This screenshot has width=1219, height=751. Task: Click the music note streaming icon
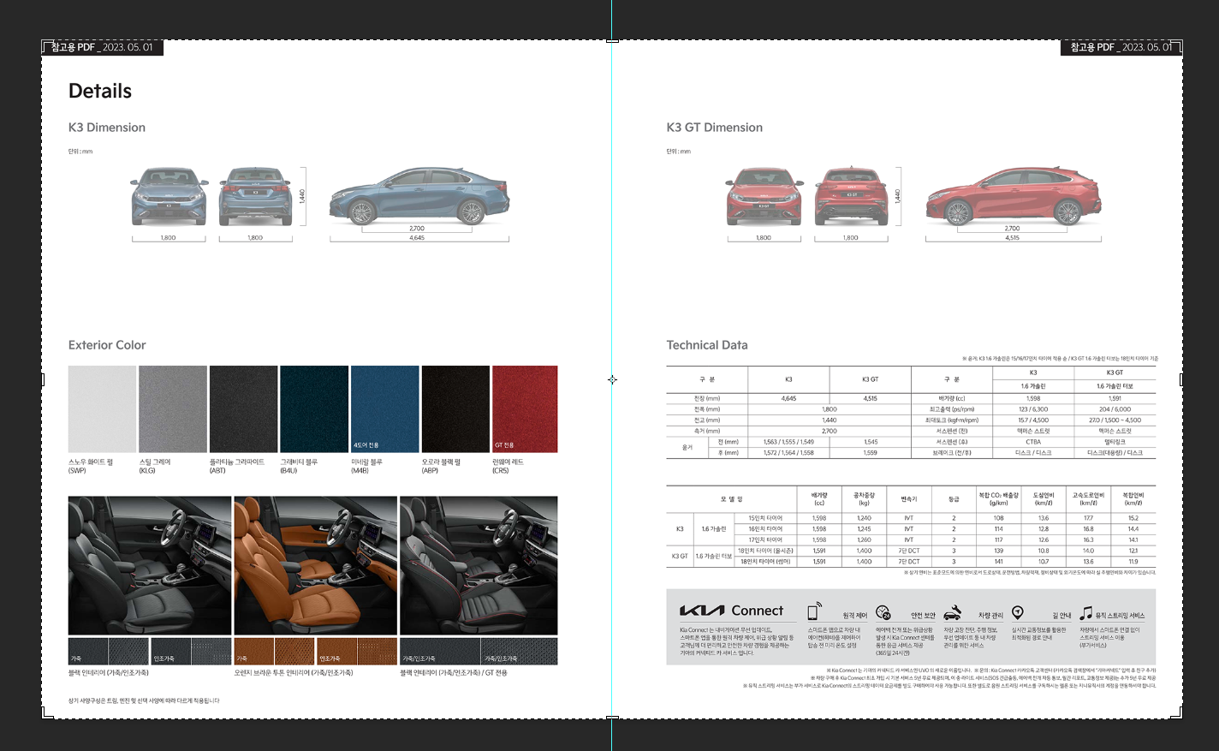1085,612
